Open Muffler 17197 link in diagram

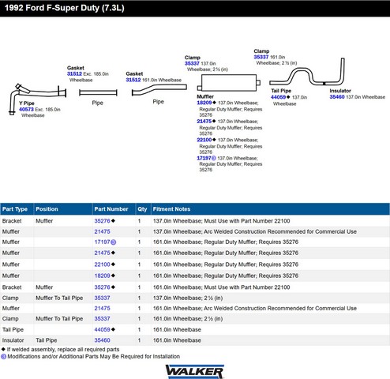(204, 158)
